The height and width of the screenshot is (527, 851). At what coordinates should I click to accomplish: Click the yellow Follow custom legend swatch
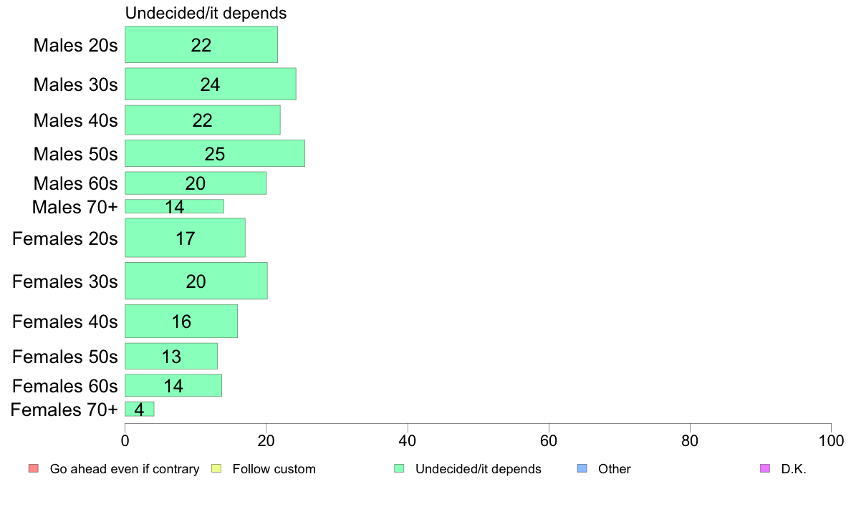[x=216, y=468]
